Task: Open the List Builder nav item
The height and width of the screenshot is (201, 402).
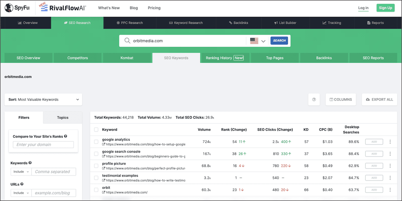Action: point(285,23)
